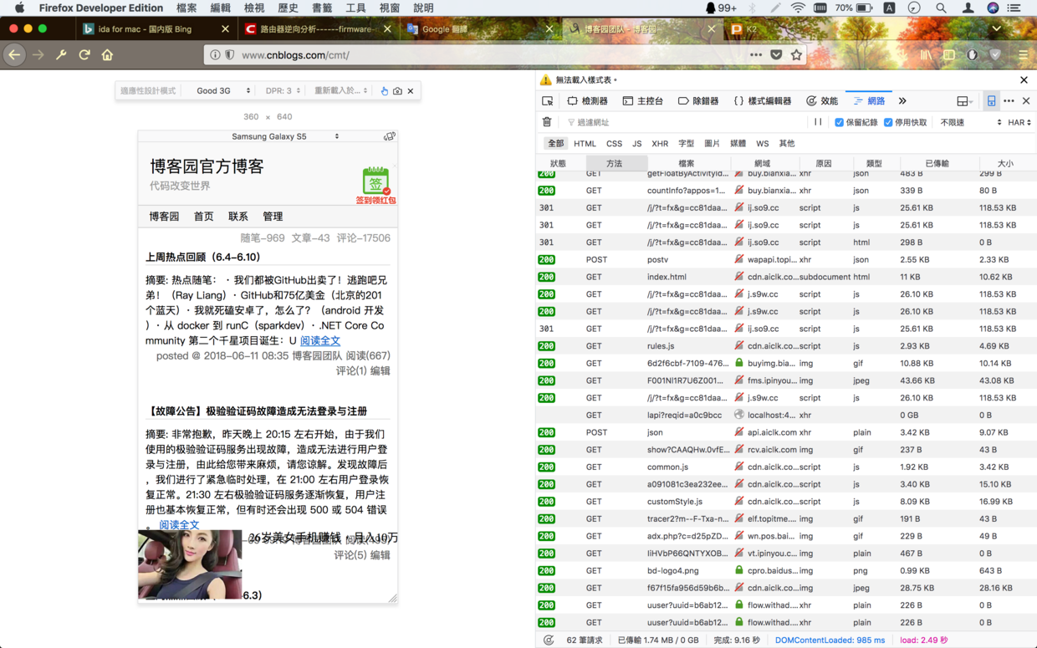Toggle 遮應性設計模式 in the device toolbar
Viewport: 1037px width, 648px height.
click(x=149, y=90)
